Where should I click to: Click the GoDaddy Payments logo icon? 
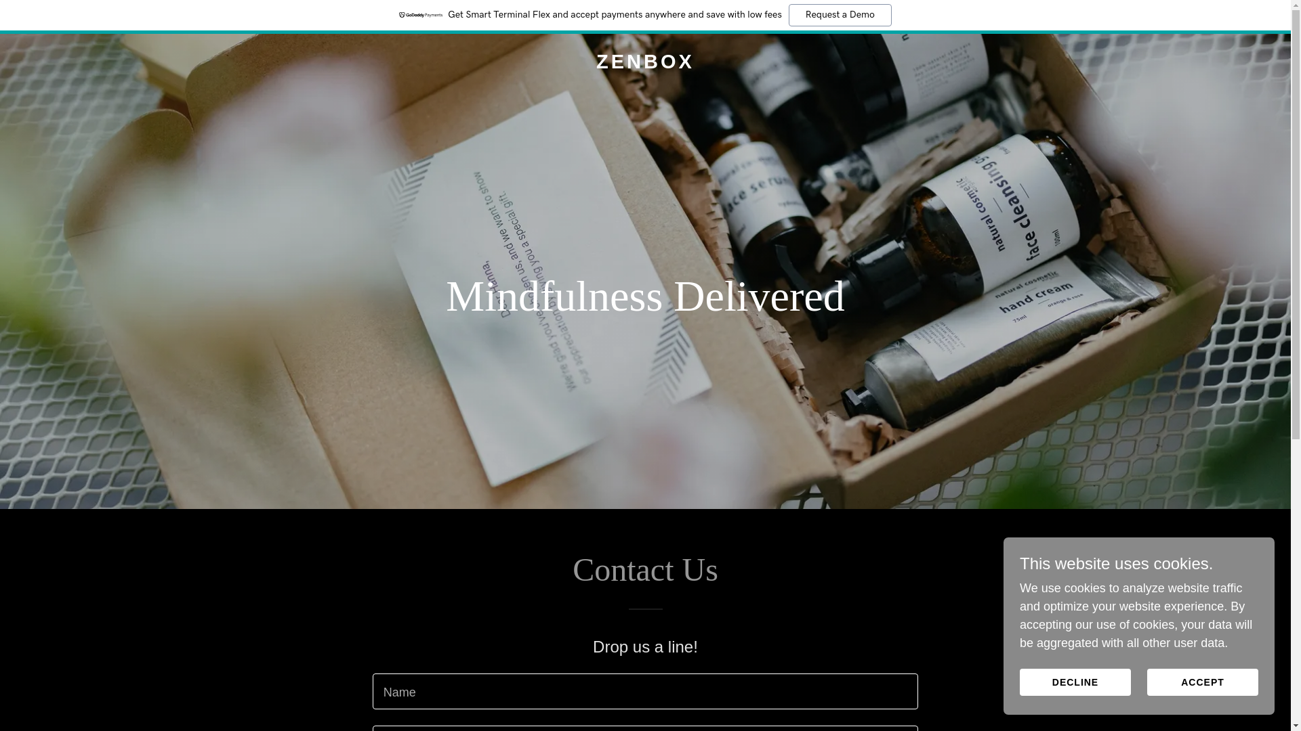tap(420, 15)
